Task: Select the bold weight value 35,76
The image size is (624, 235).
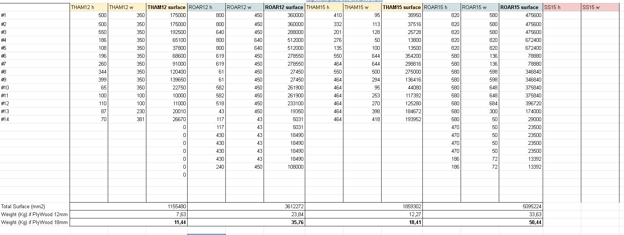Action: click(x=297, y=223)
